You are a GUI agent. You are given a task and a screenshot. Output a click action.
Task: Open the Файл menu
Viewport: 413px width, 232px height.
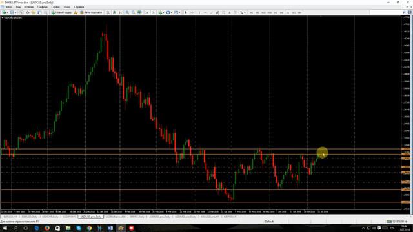pos(9,7)
